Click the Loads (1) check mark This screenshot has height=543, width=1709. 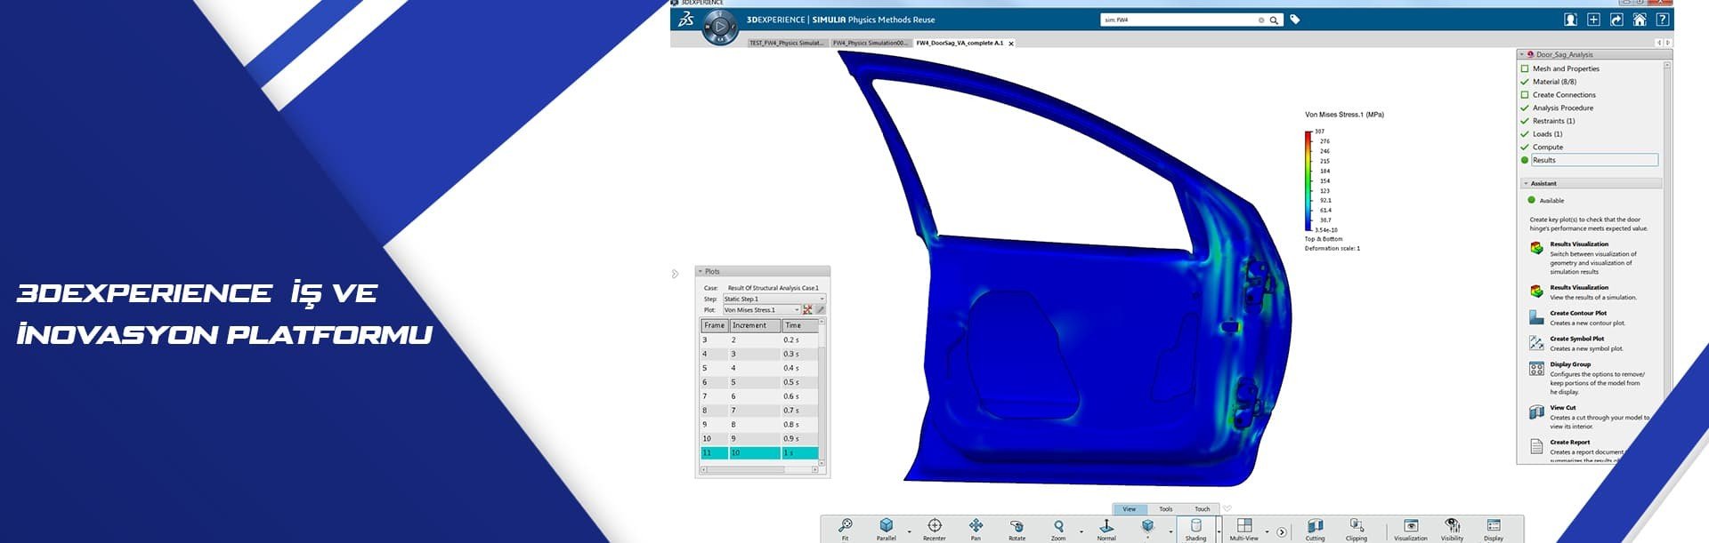pyautogui.click(x=1525, y=134)
